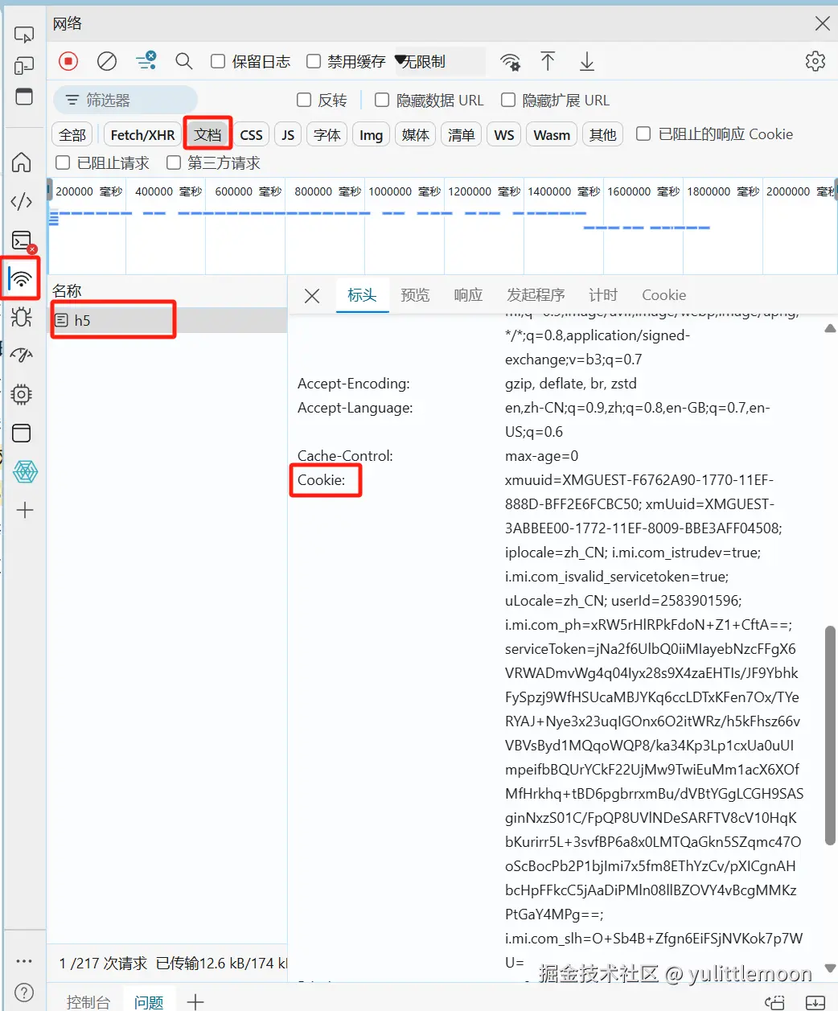838x1011 pixels.
Task: Click the headers pane scrollbar thumb
Action: [x=830, y=735]
